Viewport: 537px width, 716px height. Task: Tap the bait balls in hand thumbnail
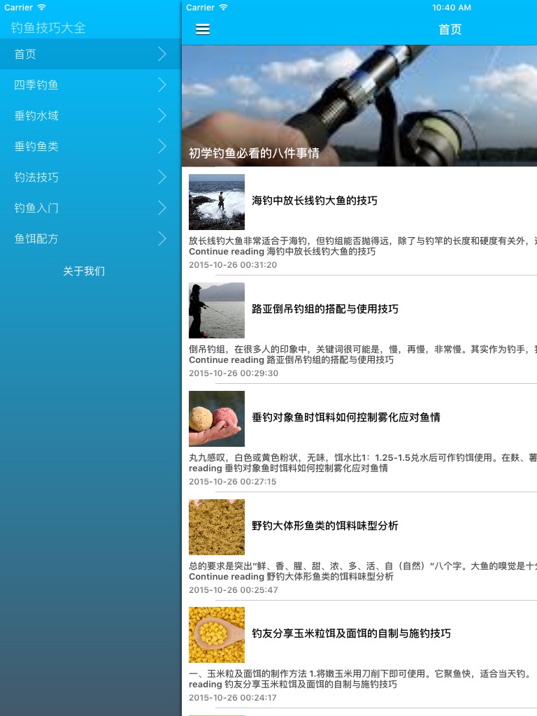217,419
